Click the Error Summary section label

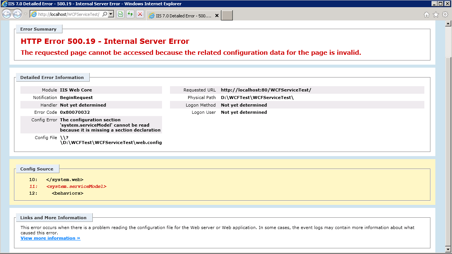(x=38, y=29)
